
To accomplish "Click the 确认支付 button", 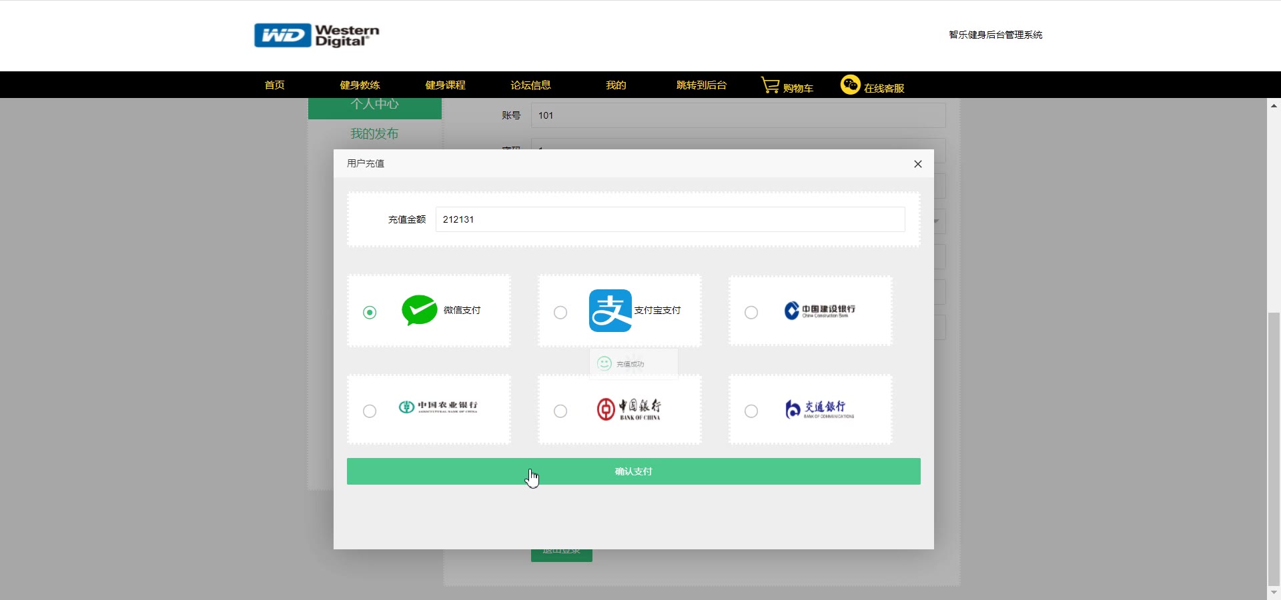I will click(x=634, y=471).
